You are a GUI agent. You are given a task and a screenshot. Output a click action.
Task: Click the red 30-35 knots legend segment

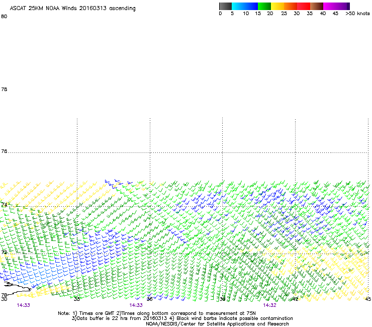pos(304,6)
